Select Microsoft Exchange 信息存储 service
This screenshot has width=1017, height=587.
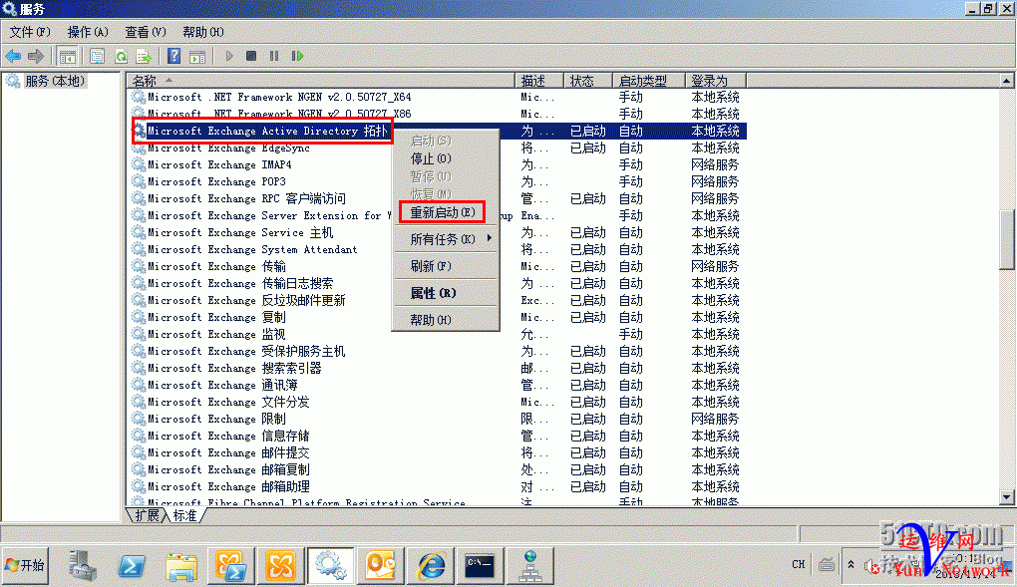coord(228,436)
